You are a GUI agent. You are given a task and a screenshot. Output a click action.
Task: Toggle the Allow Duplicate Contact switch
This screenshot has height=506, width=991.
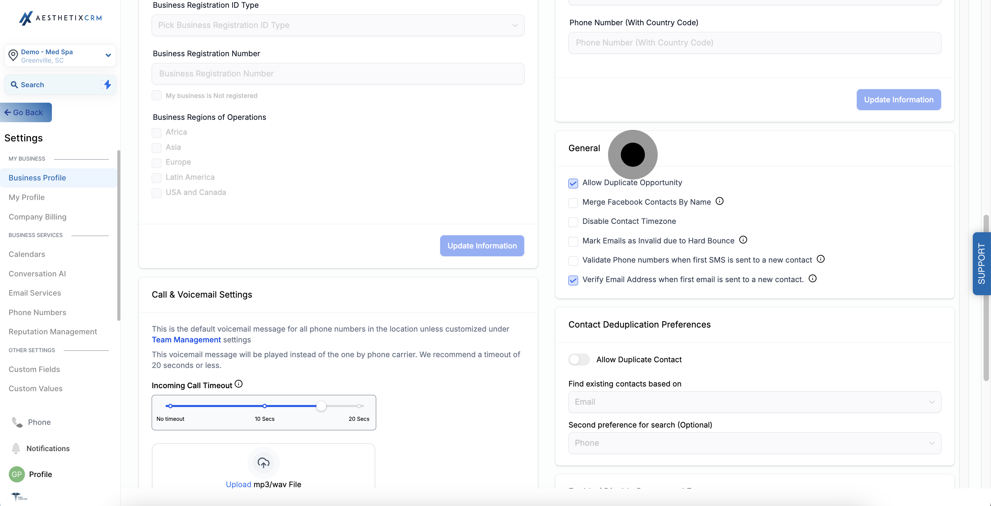pos(579,360)
